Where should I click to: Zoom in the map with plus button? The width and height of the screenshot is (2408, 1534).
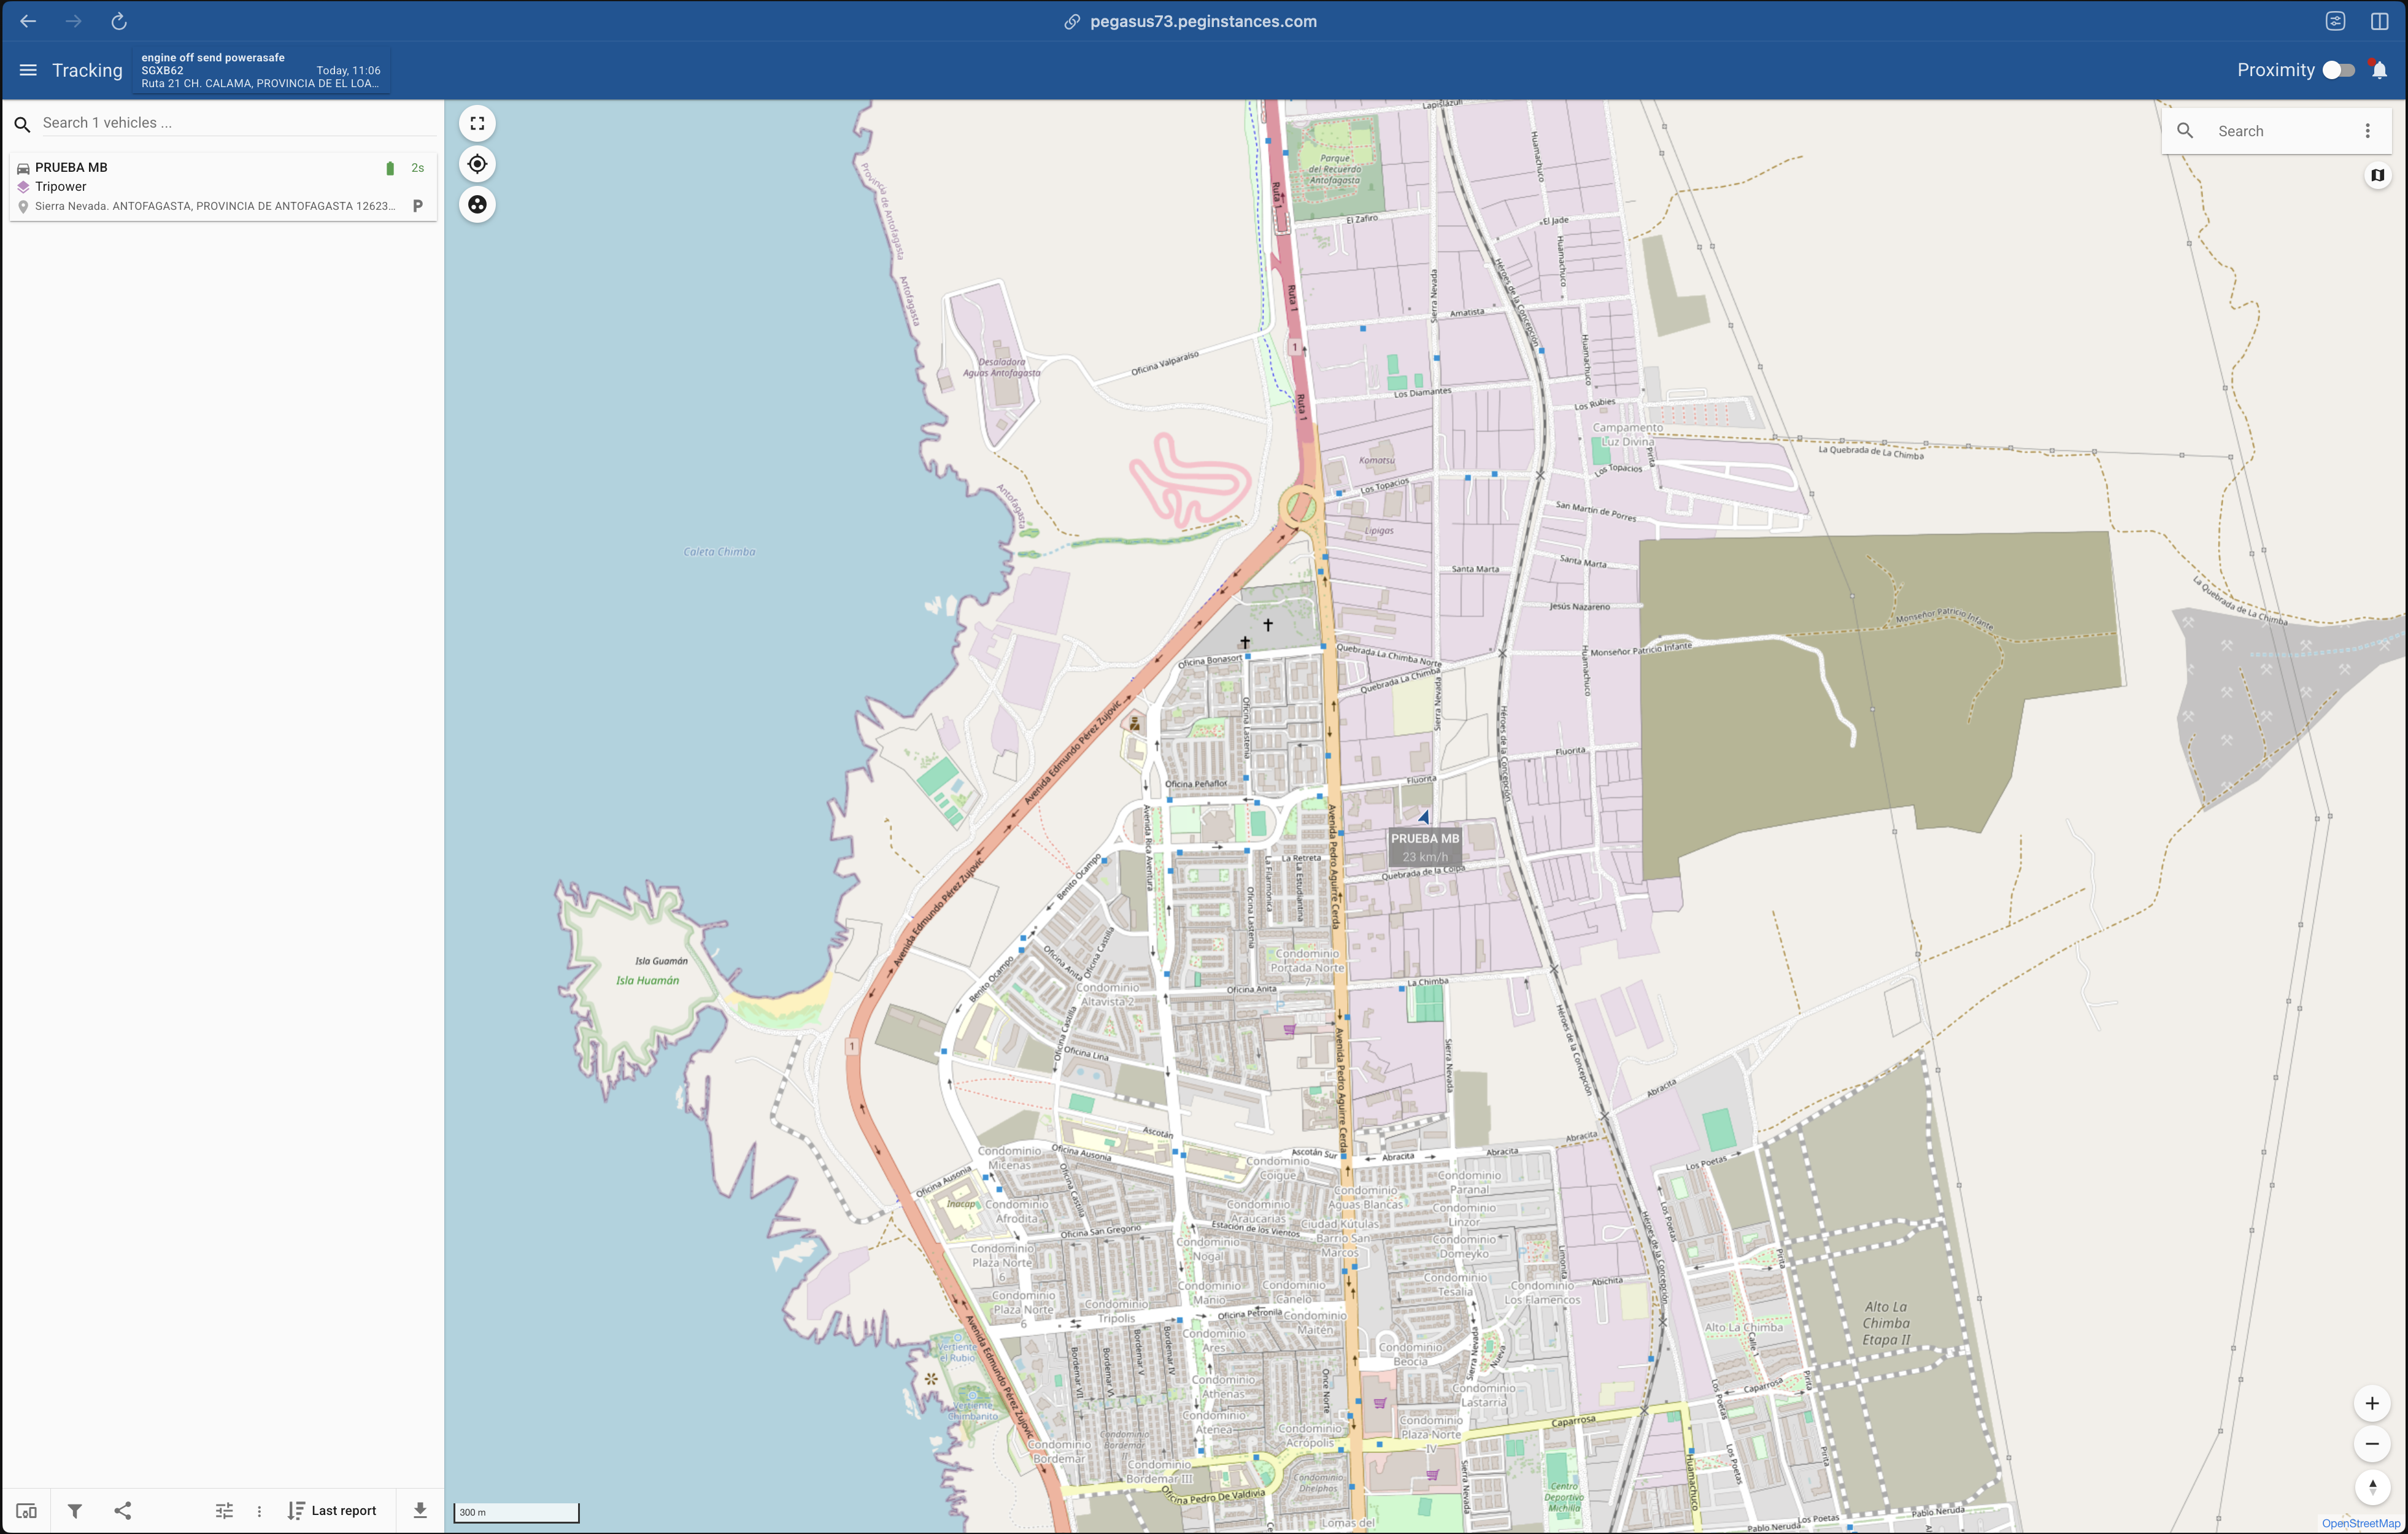point(2371,1403)
